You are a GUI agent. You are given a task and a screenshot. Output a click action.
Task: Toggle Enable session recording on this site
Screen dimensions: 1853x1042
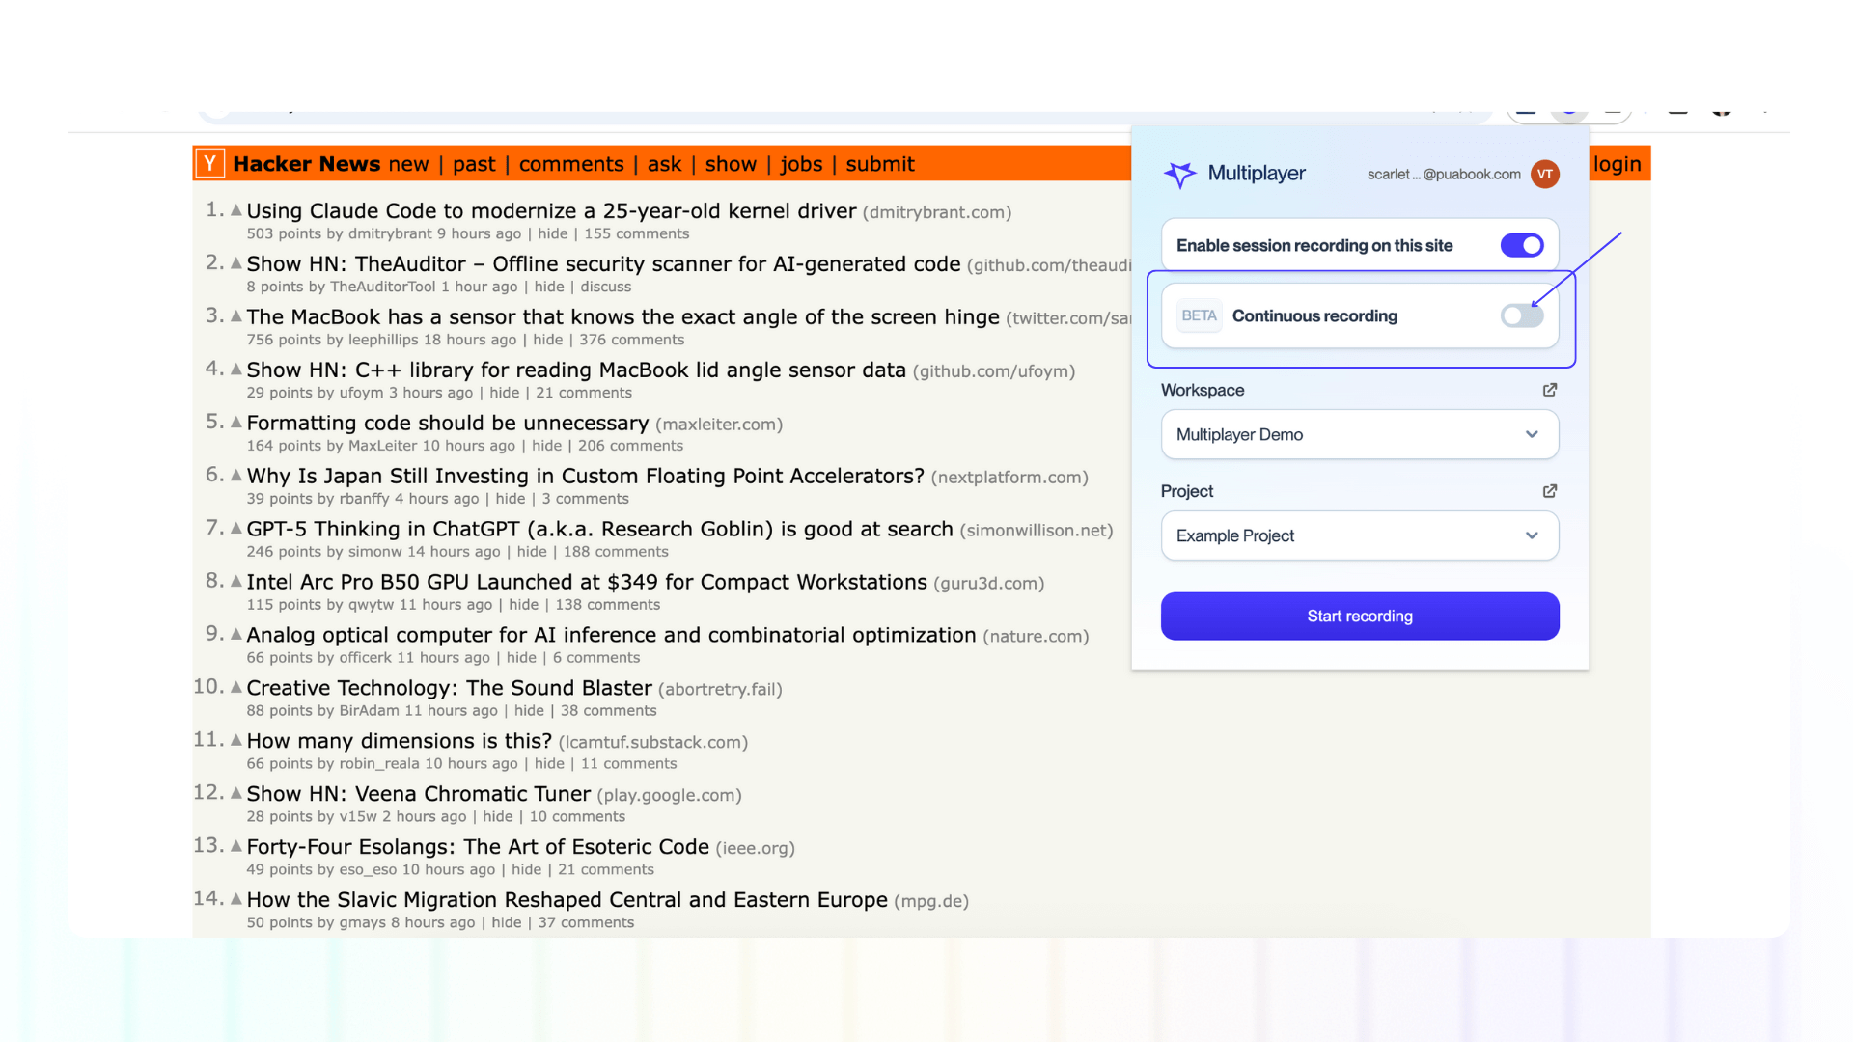pos(1522,246)
